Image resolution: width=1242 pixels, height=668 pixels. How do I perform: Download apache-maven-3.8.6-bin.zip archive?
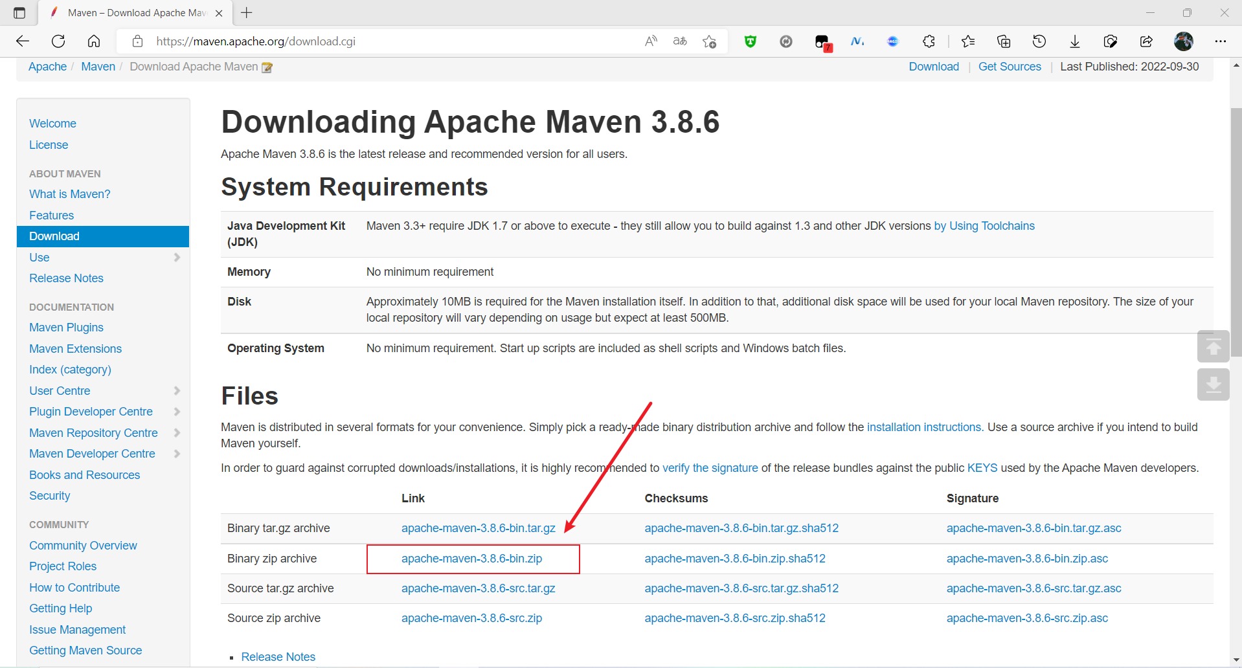[471, 559]
